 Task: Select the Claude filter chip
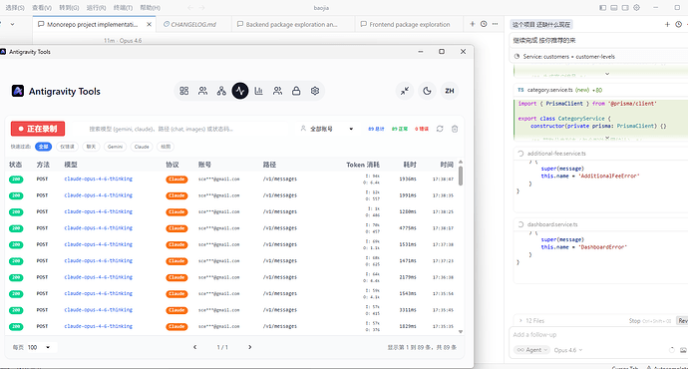(142, 147)
